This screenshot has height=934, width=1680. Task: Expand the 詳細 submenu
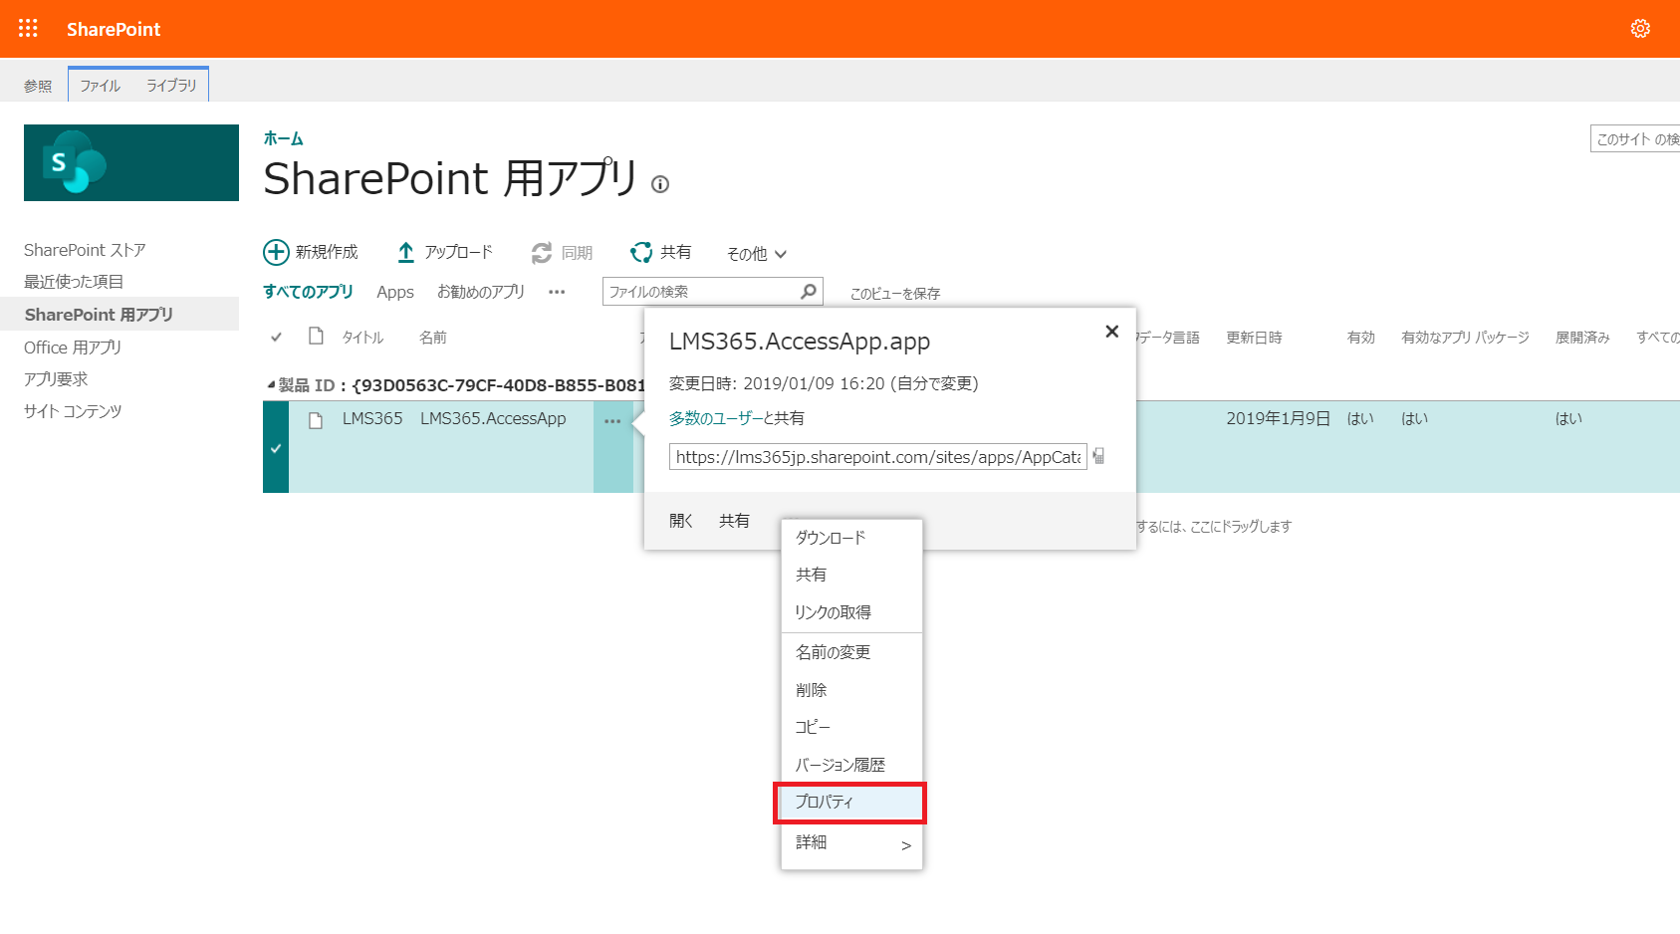(851, 843)
